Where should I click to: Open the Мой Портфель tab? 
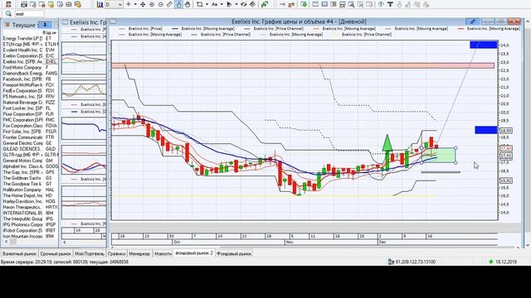(90, 253)
